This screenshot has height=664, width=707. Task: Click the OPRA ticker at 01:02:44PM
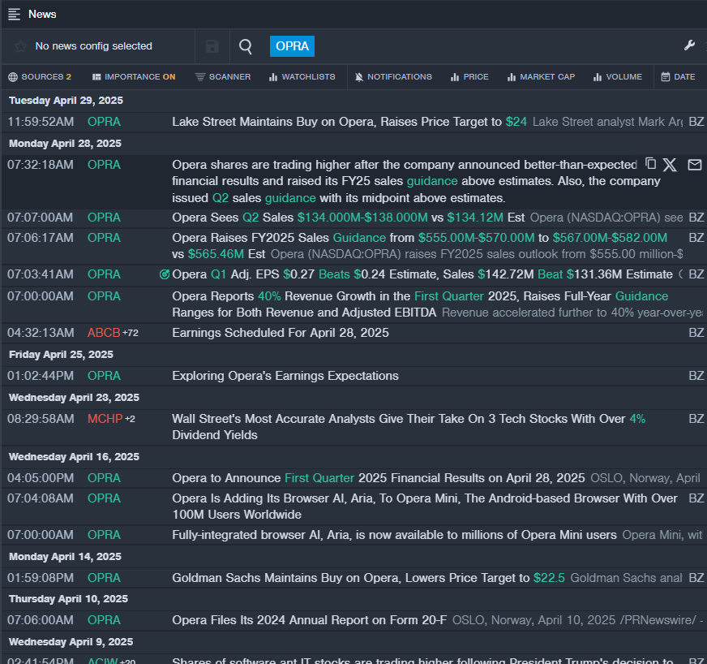[104, 376]
